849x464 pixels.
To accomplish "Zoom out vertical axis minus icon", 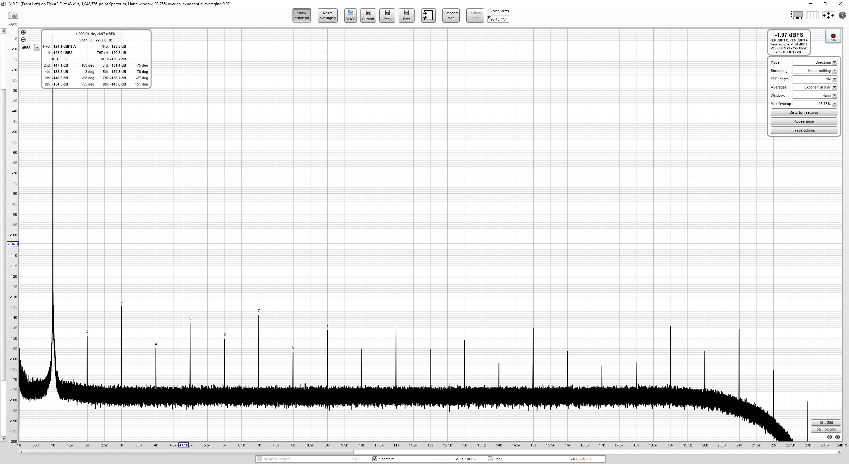I will coord(23,40).
